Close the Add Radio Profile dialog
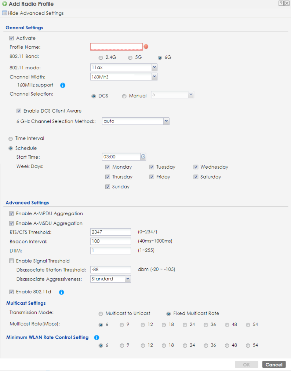Screen dimensions: 291x371 pyautogui.click(x=287, y=3)
